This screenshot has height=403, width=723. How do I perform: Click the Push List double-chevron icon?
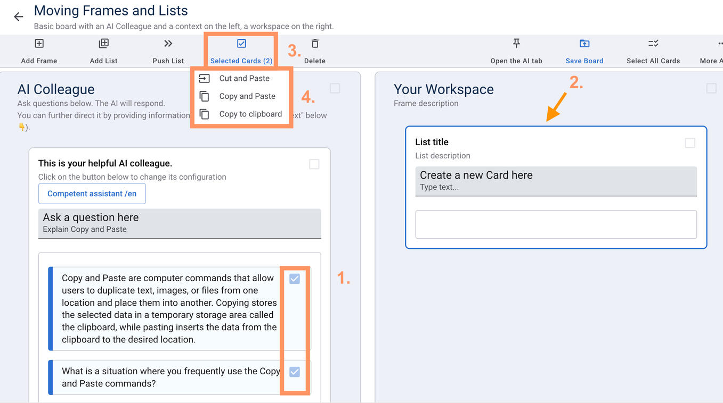coord(168,44)
